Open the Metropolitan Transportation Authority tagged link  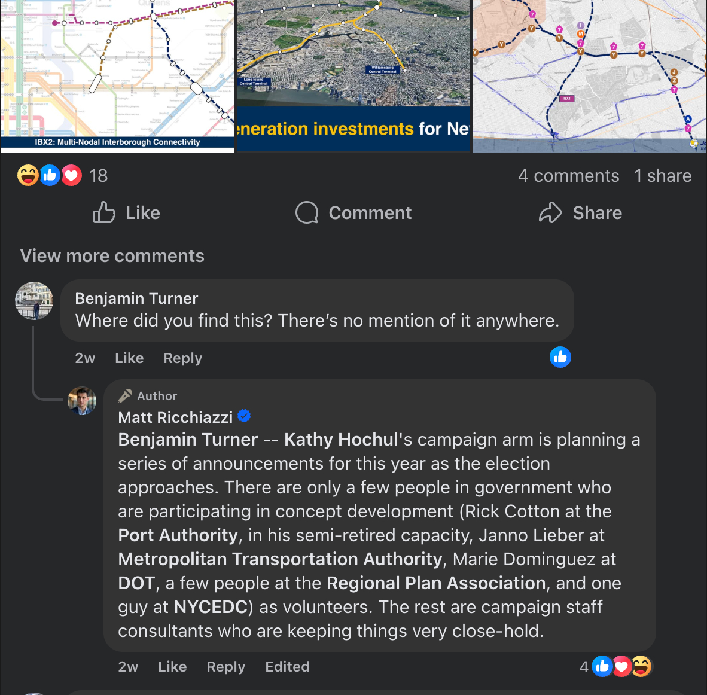(x=280, y=559)
